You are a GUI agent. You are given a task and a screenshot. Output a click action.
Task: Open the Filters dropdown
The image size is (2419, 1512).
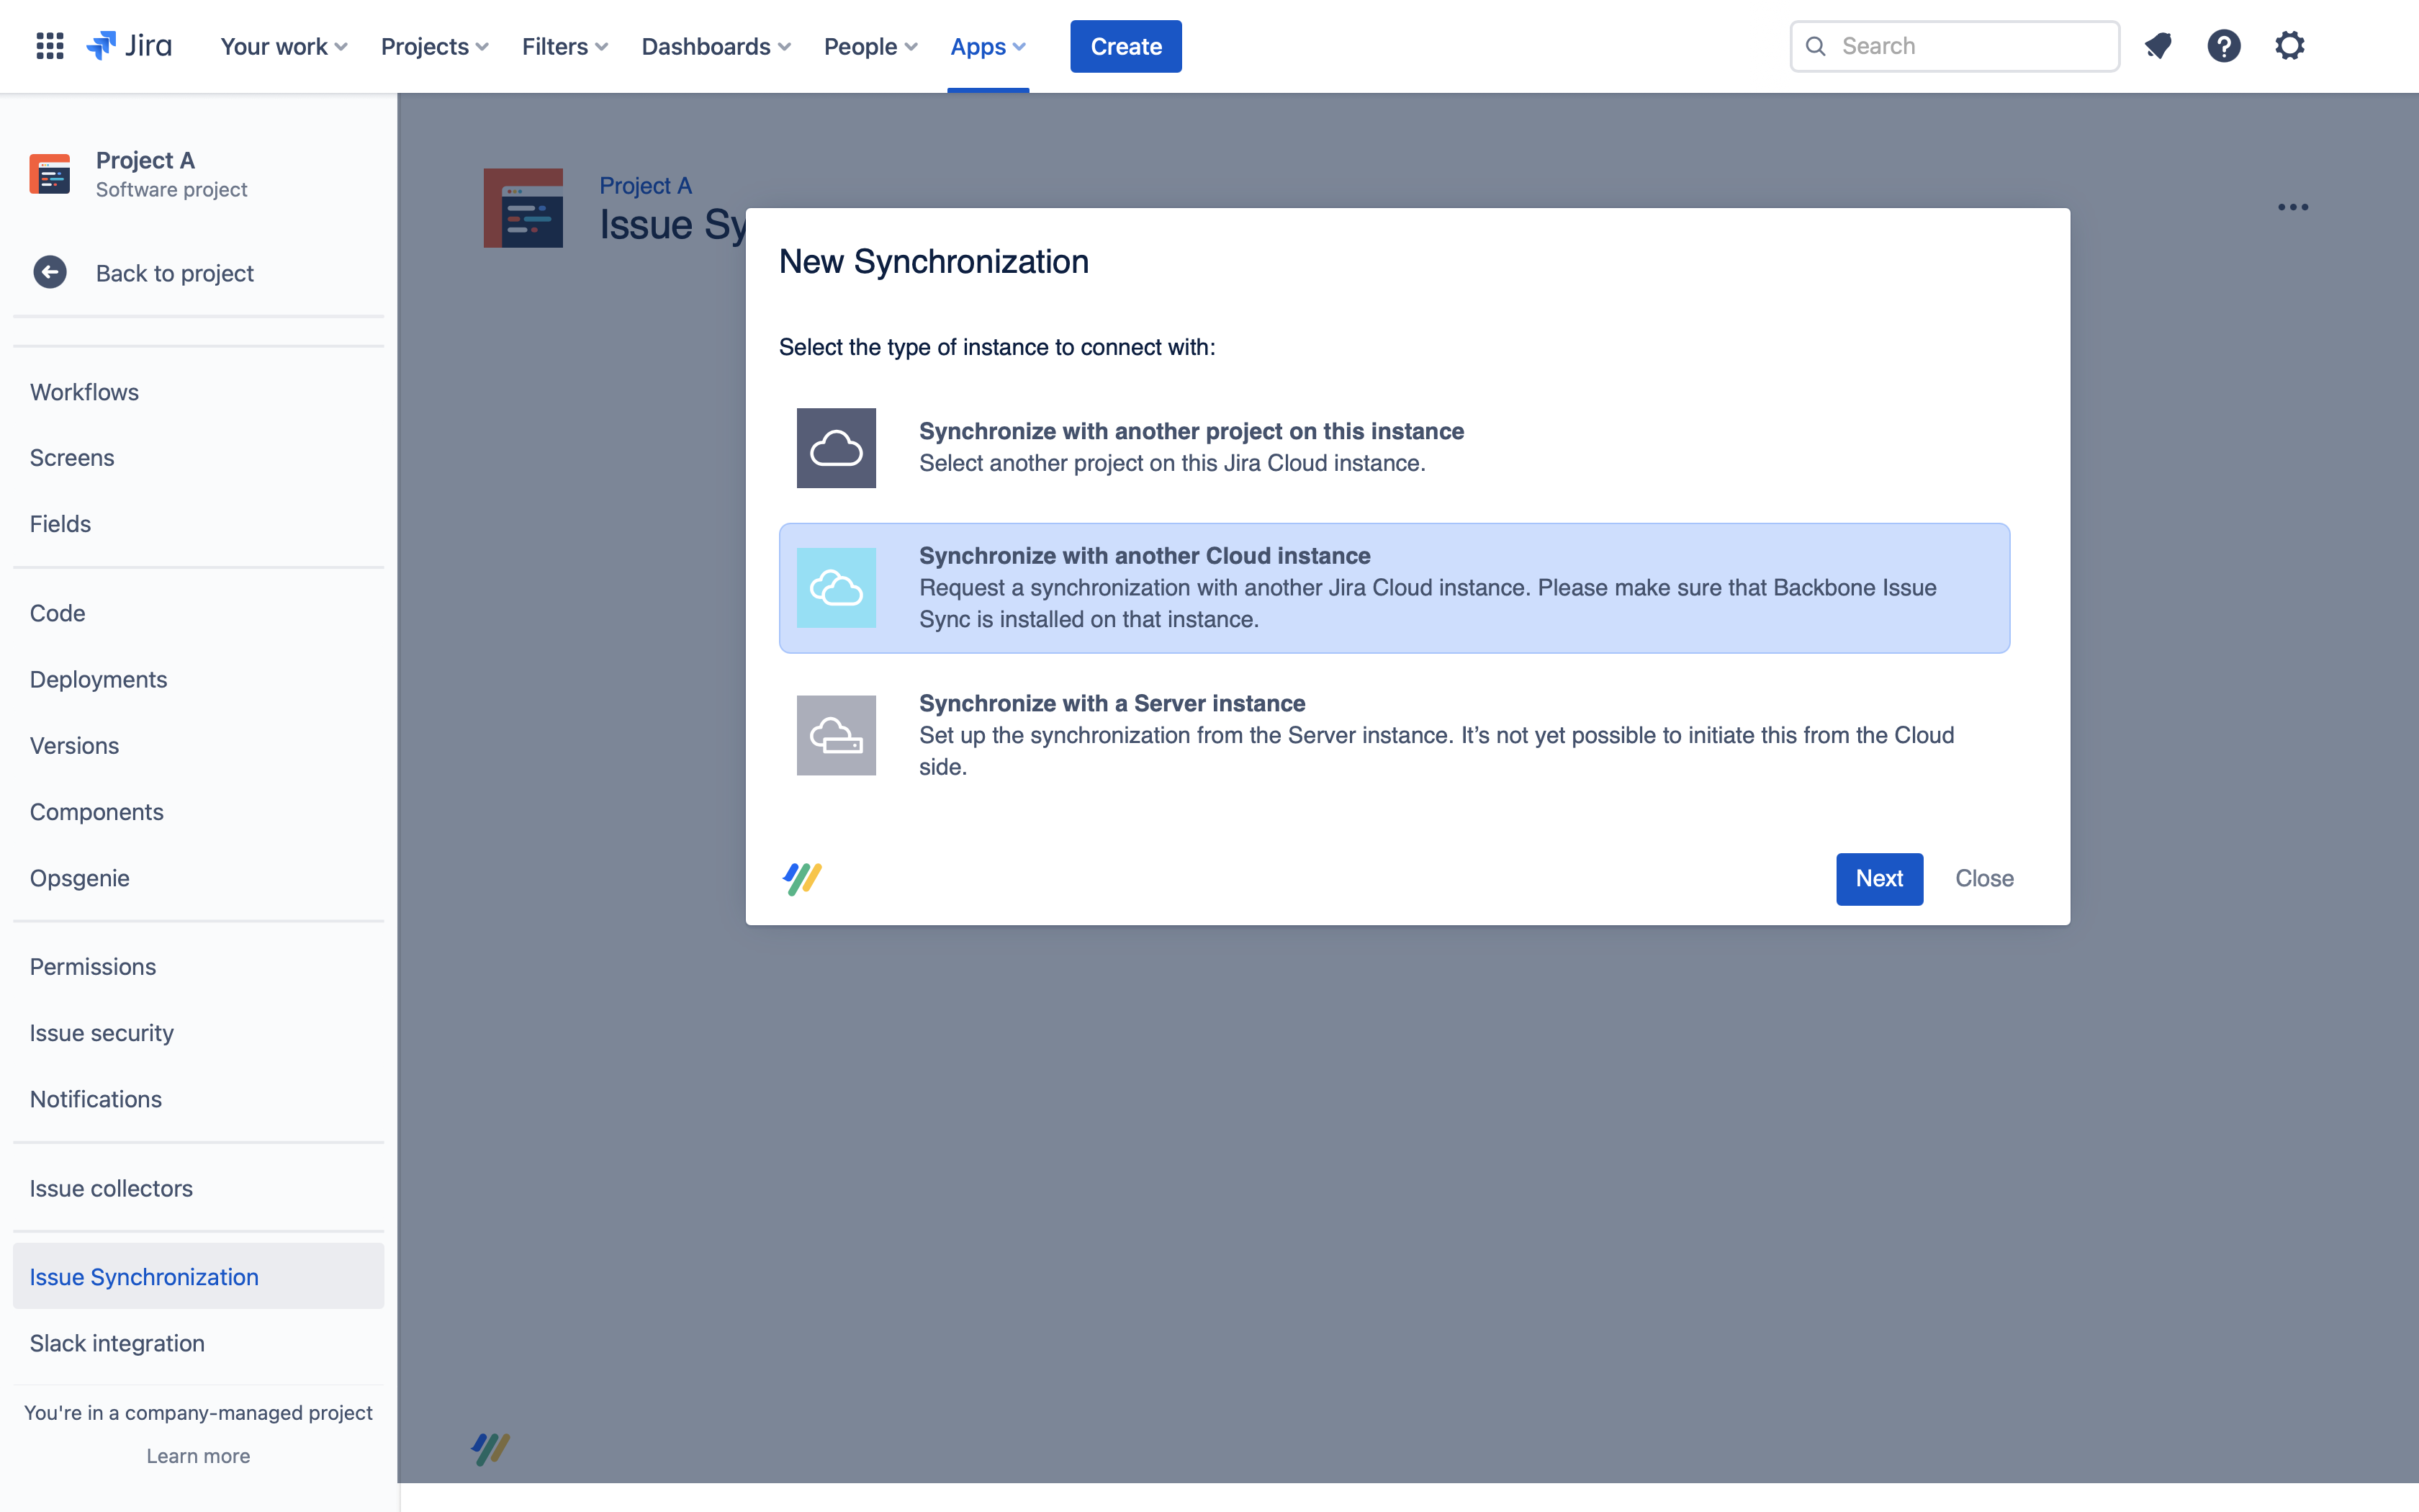pos(563,46)
